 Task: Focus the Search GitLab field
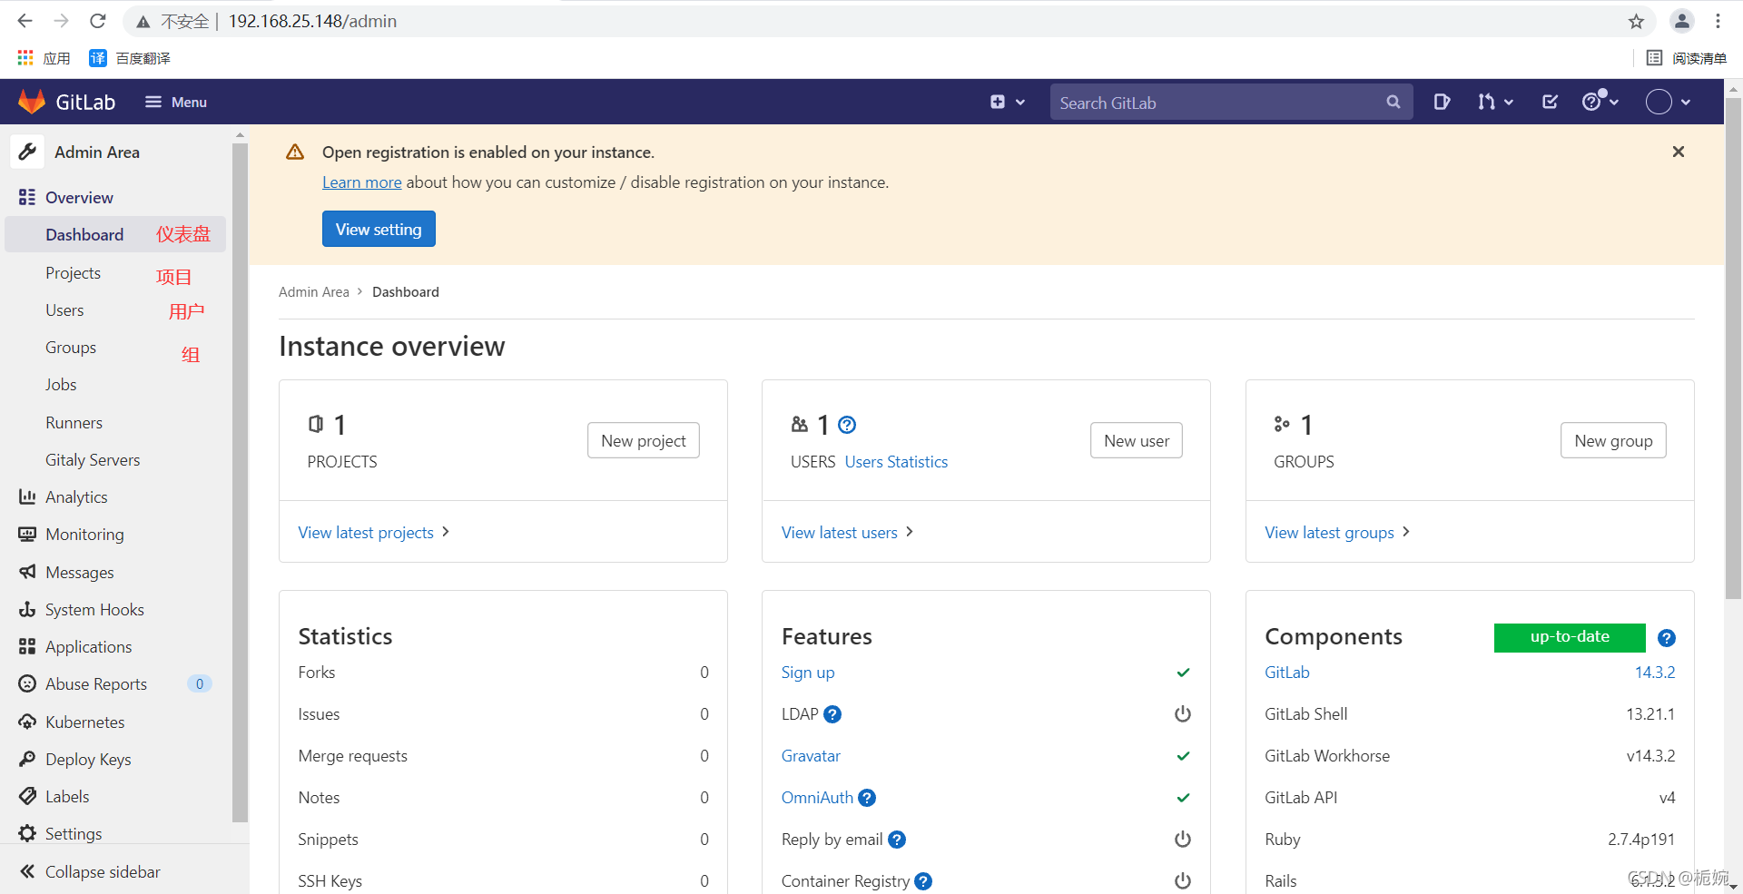coord(1231,103)
